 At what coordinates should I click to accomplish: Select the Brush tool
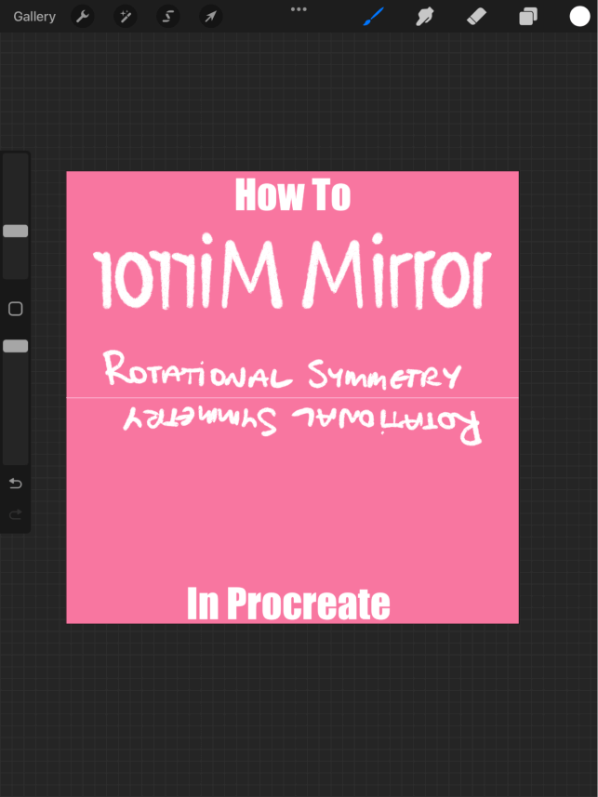[374, 16]
